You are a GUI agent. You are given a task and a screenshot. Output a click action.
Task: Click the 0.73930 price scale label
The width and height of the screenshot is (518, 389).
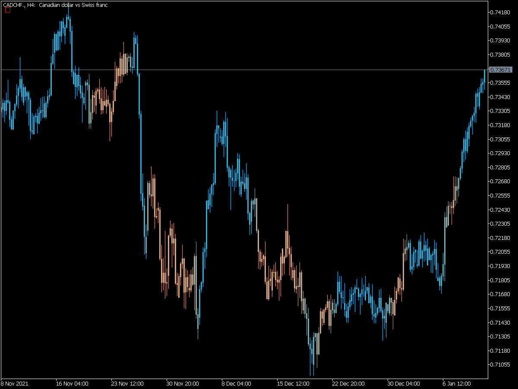[x=500, y=41]
